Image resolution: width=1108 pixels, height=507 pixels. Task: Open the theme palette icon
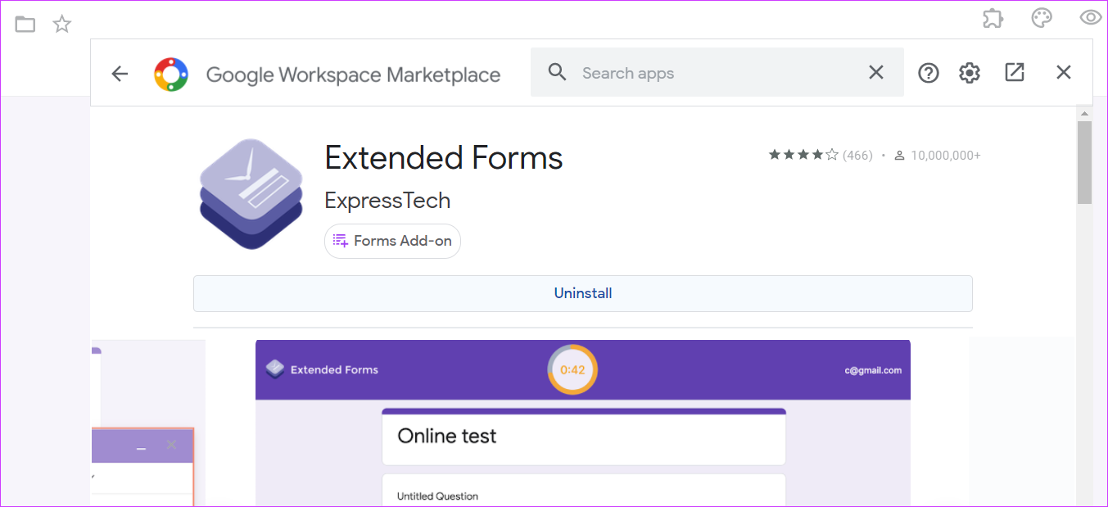coord(1042,19)
